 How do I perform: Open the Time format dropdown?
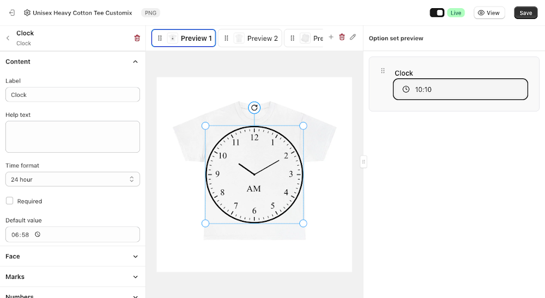tap(72, 179)
